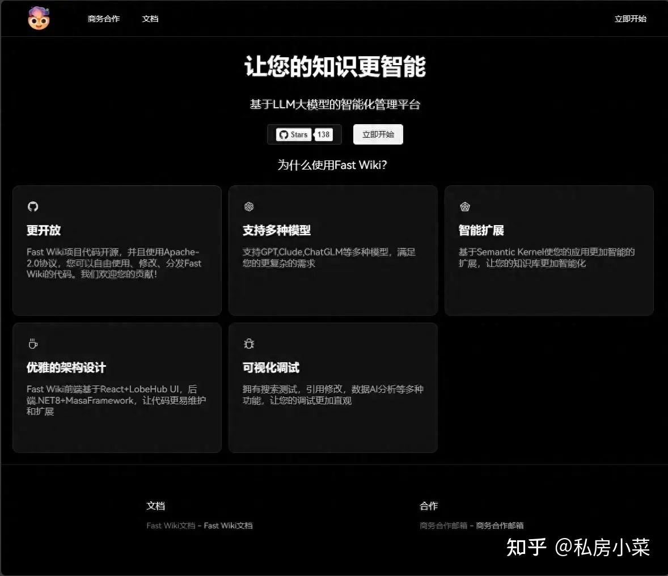Click the 基于LLM大模型的智能化管理平台 subtitle
The image size is (668, 576).
coord(335,104)
